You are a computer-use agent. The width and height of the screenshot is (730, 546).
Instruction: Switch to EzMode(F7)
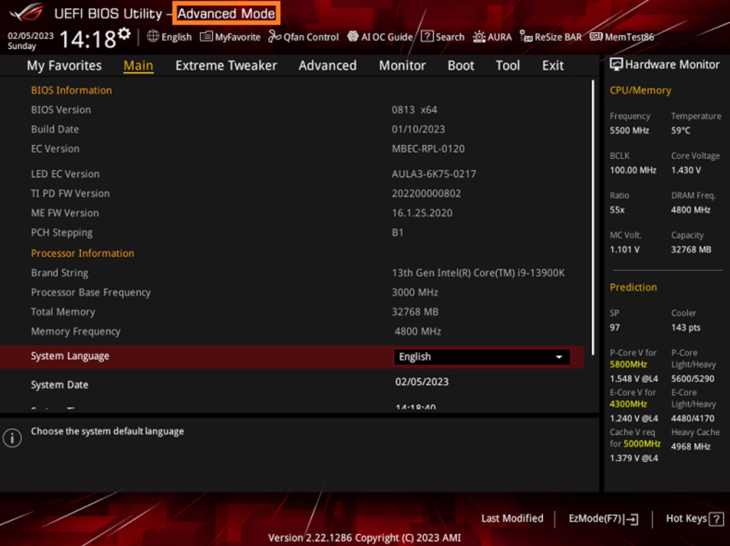[603, 519]
